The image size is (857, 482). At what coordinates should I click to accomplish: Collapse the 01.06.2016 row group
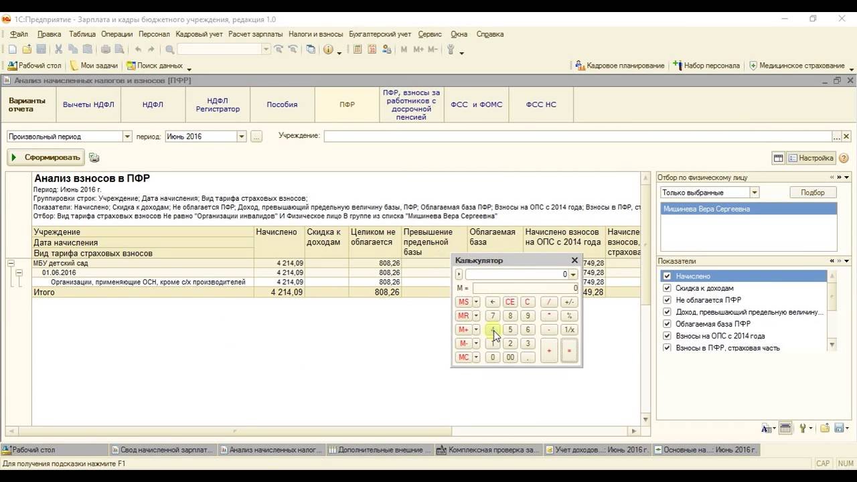(x=19, y=273)
